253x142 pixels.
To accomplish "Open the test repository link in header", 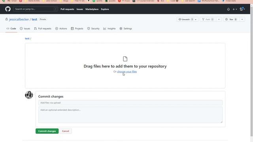I will coord(34,19).
